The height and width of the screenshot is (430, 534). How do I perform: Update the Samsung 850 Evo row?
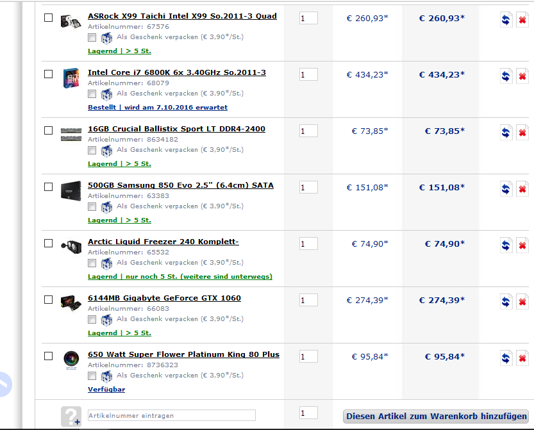[506, 189]
